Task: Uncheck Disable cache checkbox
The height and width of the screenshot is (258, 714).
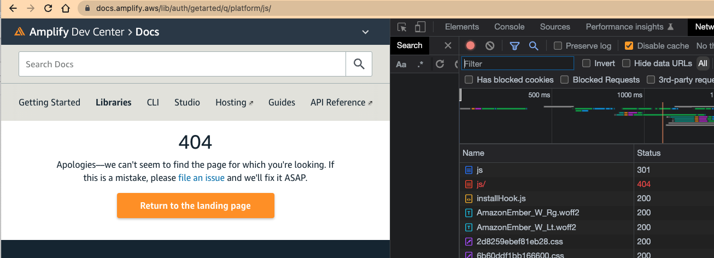Action: coord(629,46)
